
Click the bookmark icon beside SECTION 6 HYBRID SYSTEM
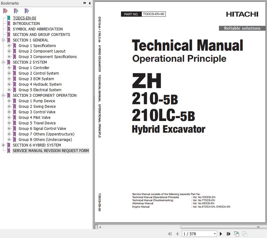click(x=9, y=145)
